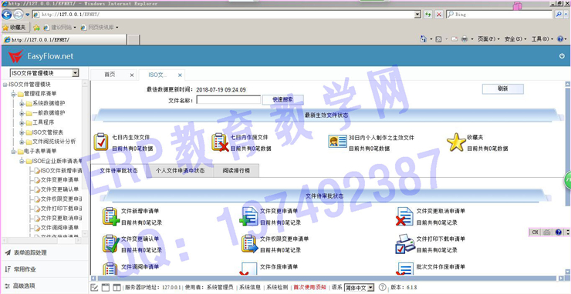571x294 pixels.
Task: Close the 首页 tab
Action: pos(132,75)
